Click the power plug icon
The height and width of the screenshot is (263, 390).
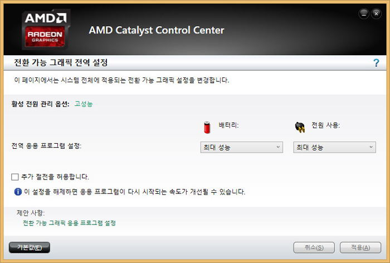coord(300,128)
